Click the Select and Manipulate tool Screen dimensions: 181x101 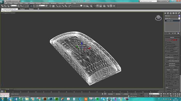(x=50, y=6)
